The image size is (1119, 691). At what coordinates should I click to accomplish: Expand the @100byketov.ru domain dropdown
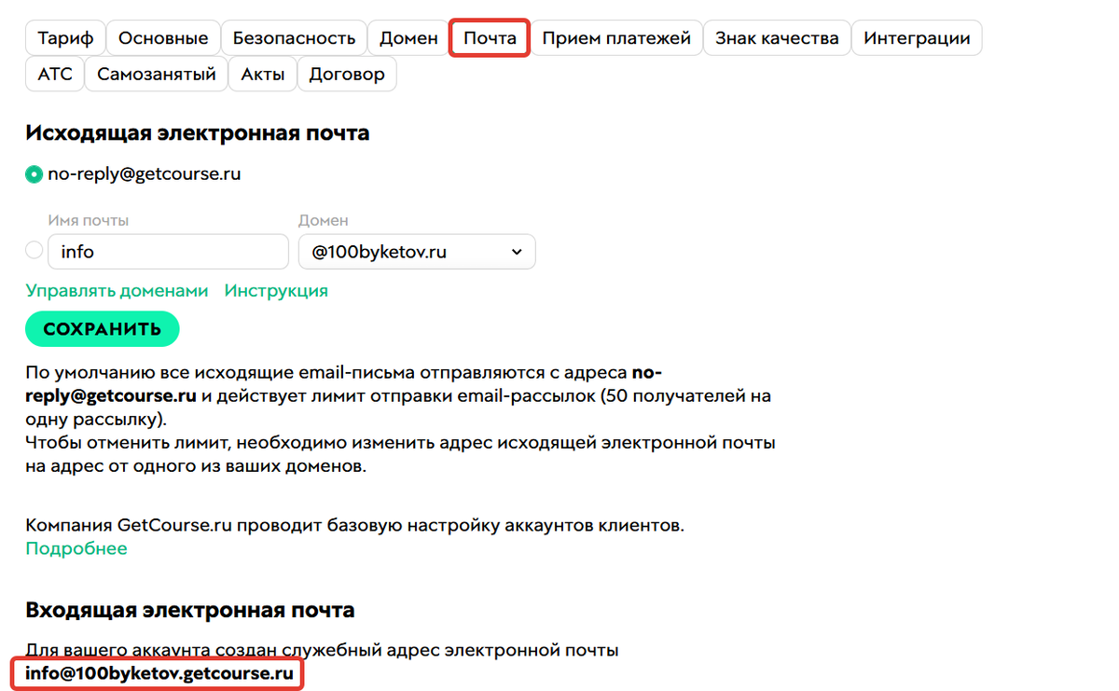coord(417,251)
